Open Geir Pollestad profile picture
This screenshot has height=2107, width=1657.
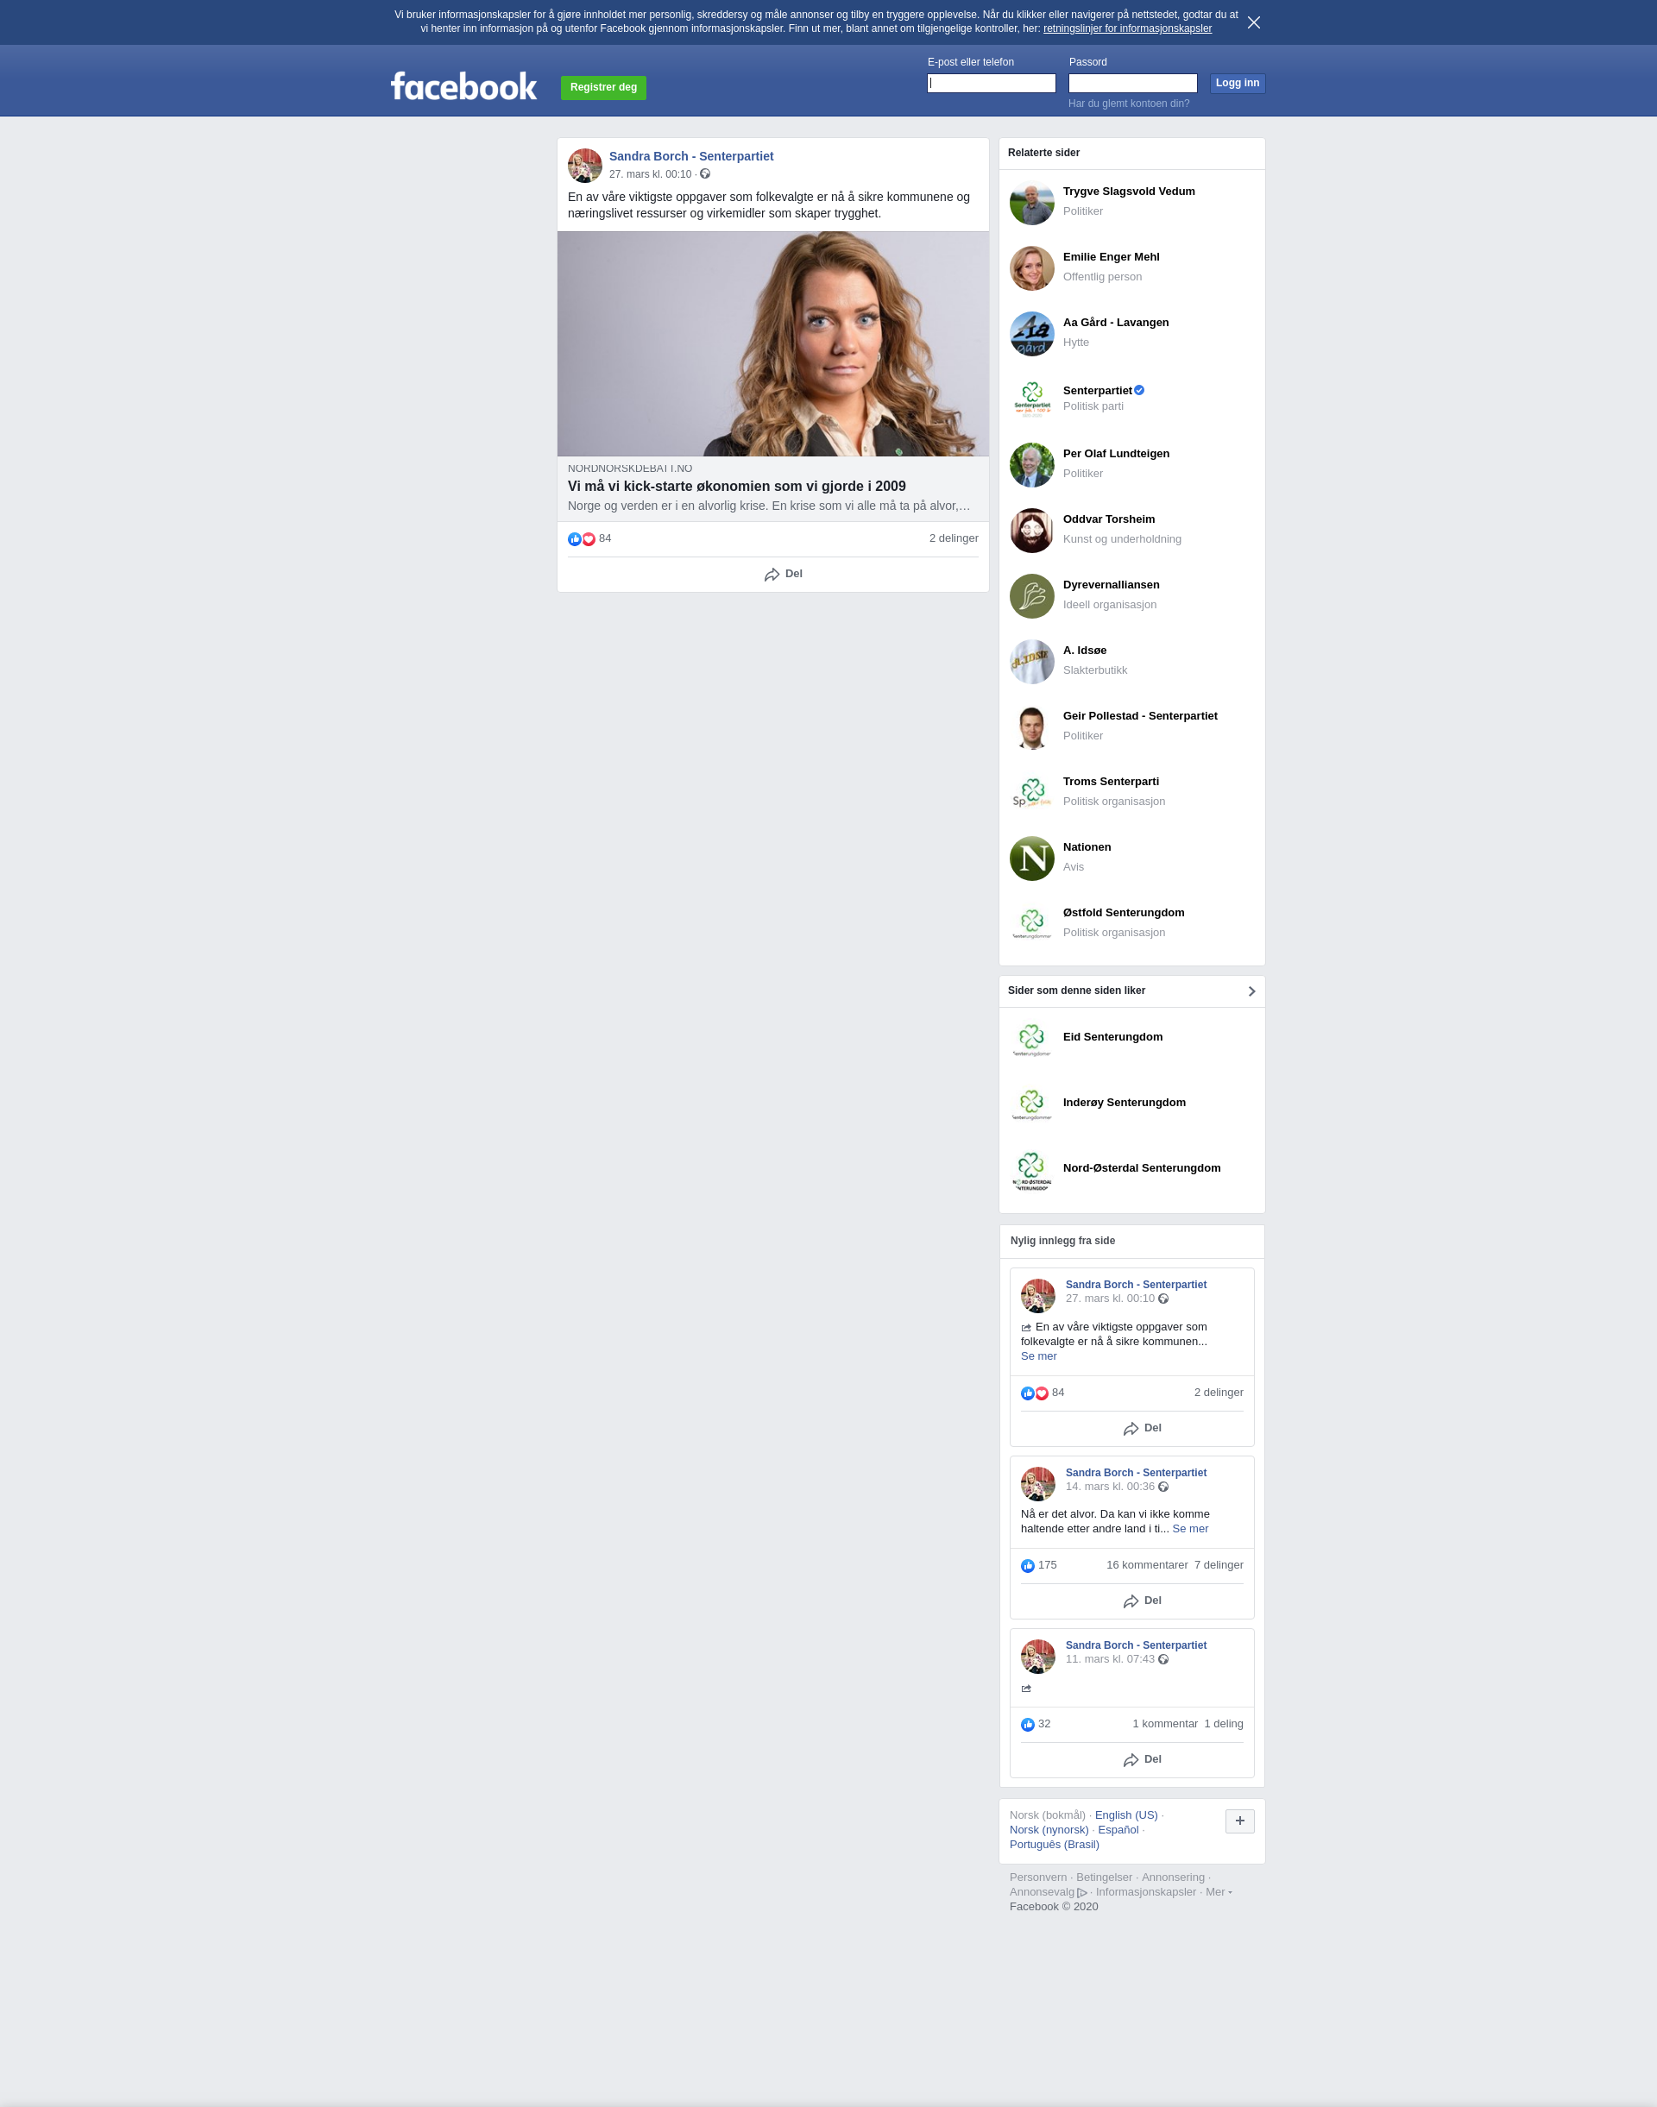click(1031, 727)
